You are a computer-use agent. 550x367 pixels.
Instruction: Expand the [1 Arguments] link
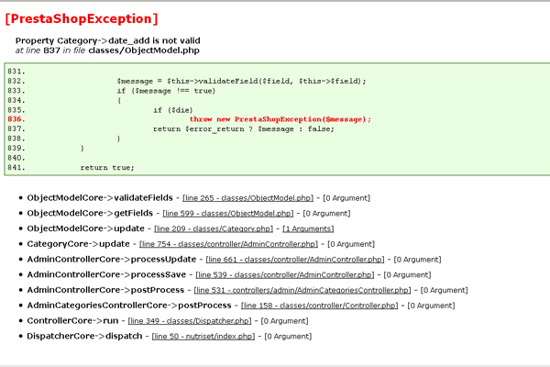tap(308, 228)
